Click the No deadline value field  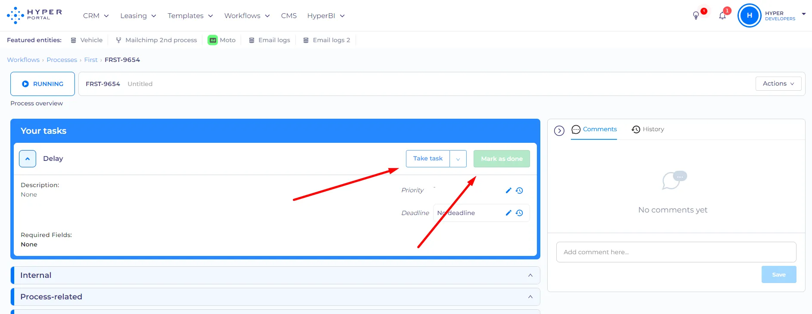tap(481, 213)
